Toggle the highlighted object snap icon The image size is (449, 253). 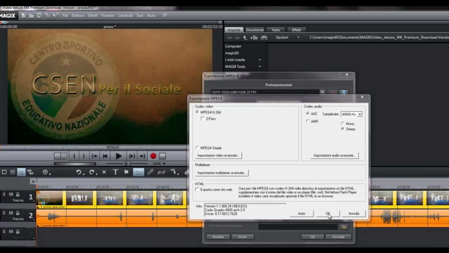pos(139,172)
